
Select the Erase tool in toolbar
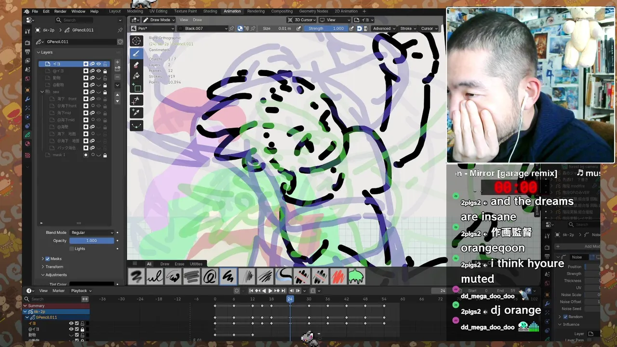136,65
